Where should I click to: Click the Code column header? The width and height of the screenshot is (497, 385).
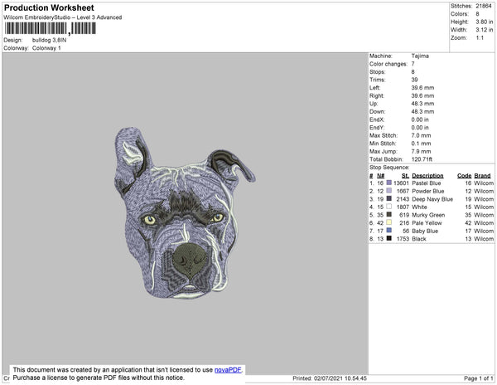pyautogui.click(x=465, y=176)
